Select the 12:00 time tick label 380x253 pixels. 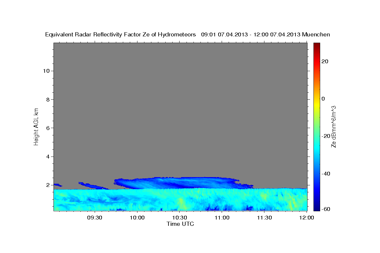[307, 218]
